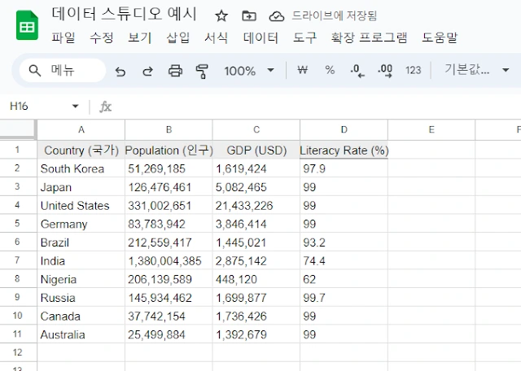Click the undo arrow
The width and height of the screenshot is (521, 371).
pos(120,71)
